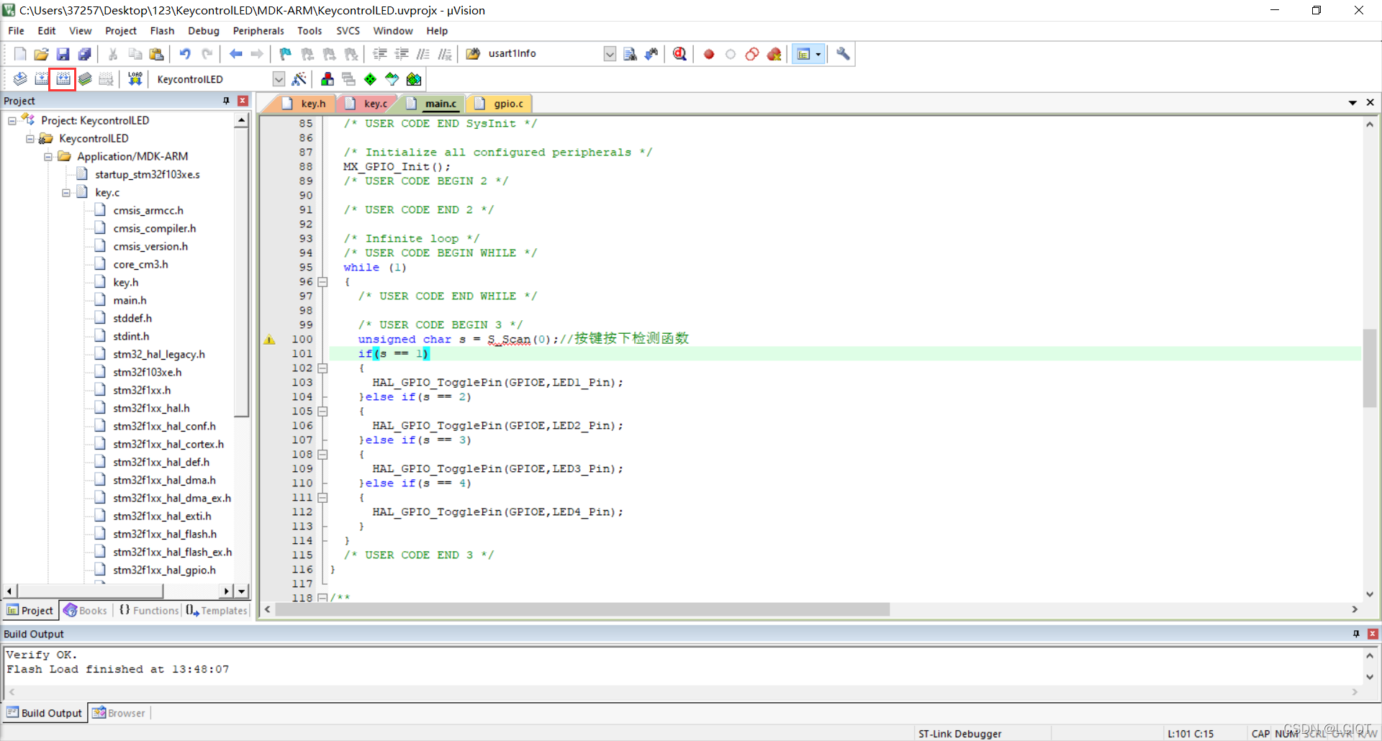Translate the current file
The width and height of the screenshot is (1382, 741).
20,79
